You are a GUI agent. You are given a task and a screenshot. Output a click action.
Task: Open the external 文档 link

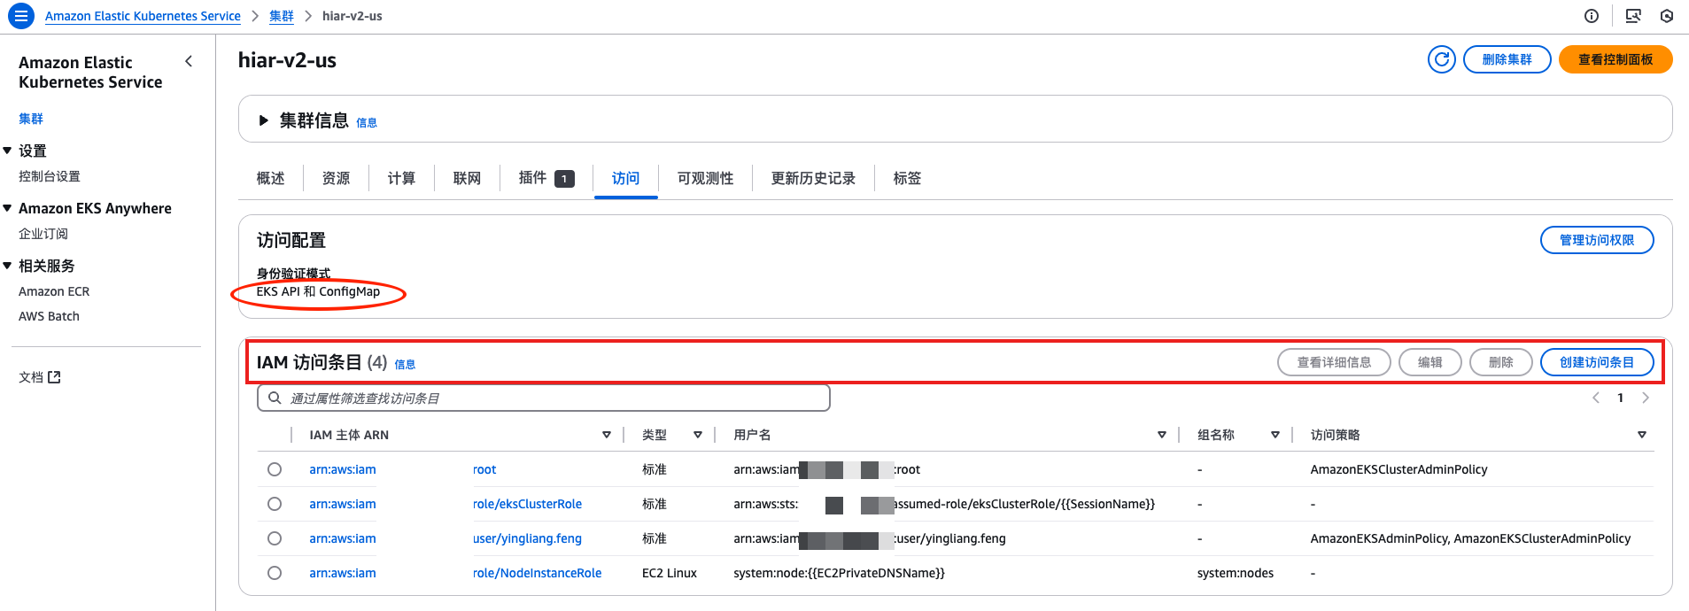pos(40,377)
